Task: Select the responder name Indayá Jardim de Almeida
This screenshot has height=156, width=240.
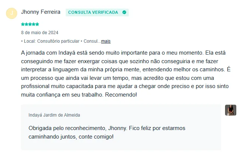Action: coord(54,115)
